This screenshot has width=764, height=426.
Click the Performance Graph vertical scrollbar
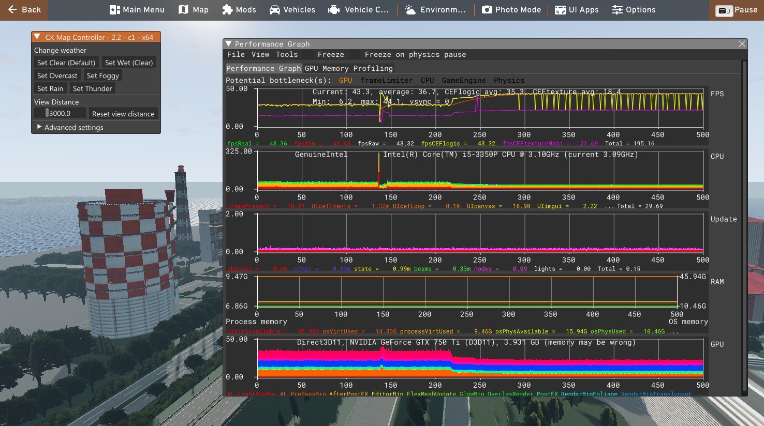(x=744, y=225)
